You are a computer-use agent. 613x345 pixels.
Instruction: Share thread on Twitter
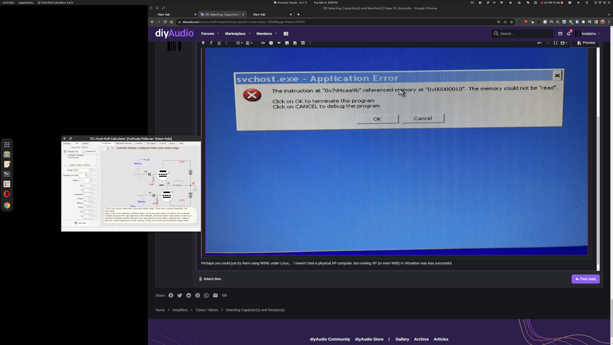click(x=180, y=295)
